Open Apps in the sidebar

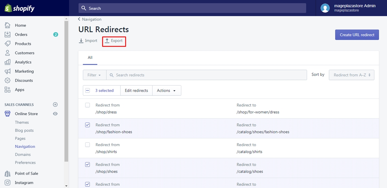click(20, 90)
